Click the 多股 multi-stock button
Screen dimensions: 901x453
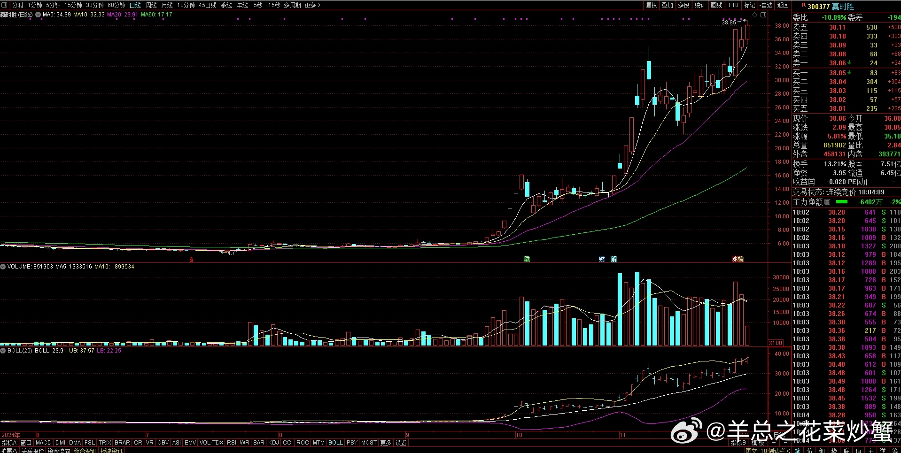coord(684,5)
